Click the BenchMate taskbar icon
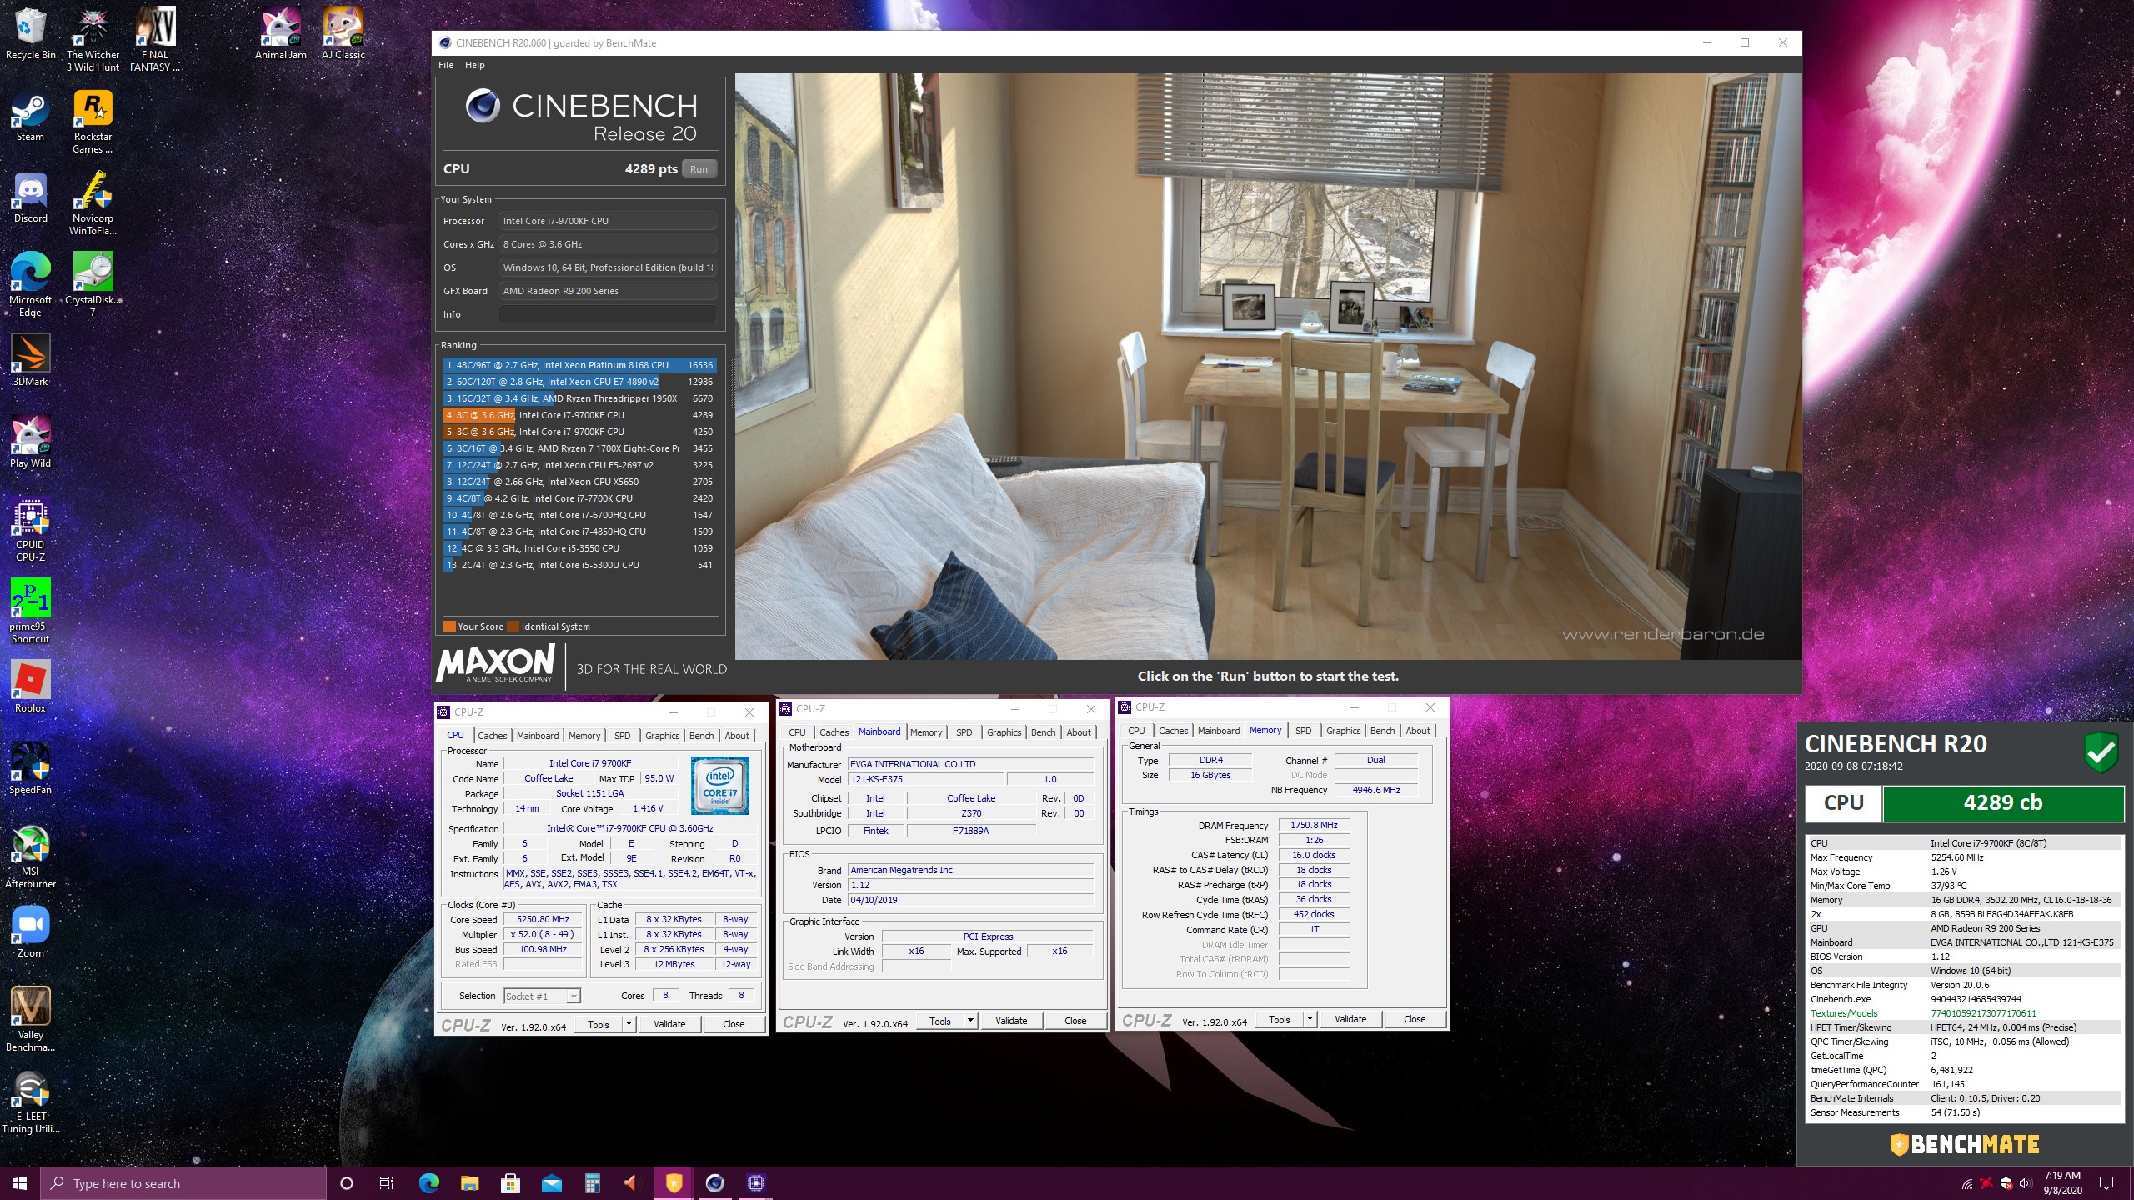Screen dimensions: 2134x1200 (x=674, y=1182)
